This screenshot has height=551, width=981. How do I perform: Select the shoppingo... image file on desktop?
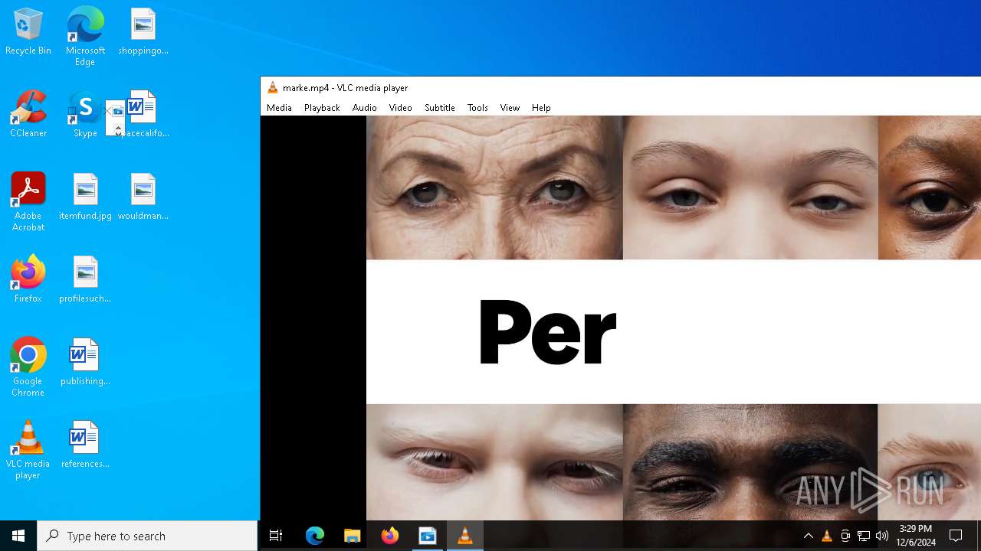143,32
